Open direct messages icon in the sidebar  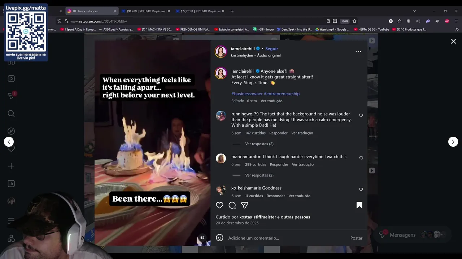pos(11,96)
